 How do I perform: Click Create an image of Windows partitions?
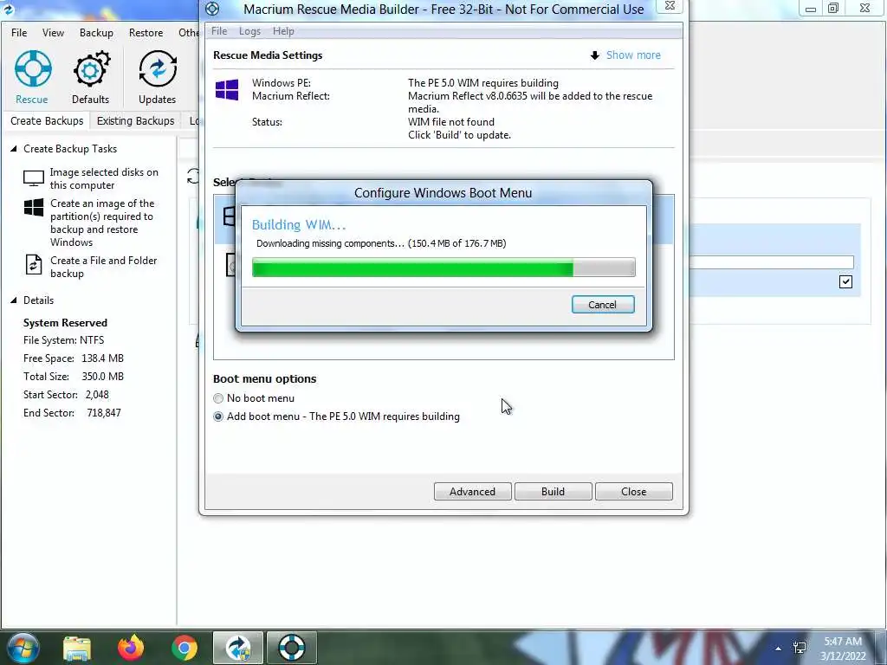pyautogui.click(x=102, y=223)
